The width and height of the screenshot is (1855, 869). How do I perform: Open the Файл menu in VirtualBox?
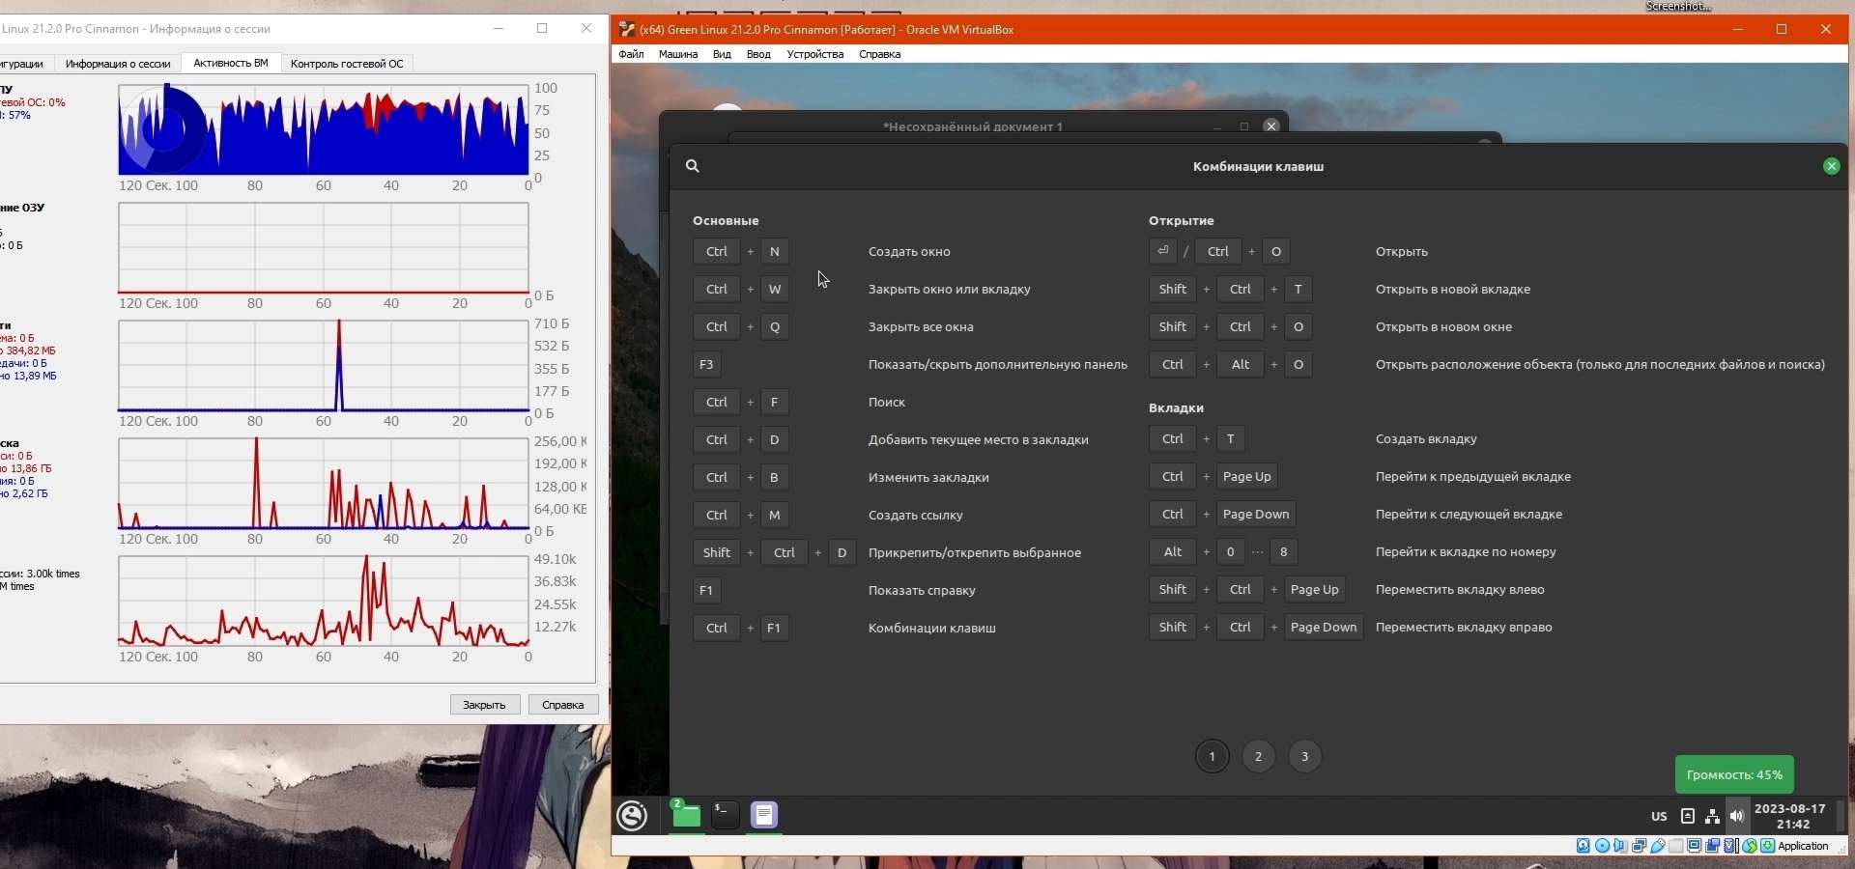[631, 54]
